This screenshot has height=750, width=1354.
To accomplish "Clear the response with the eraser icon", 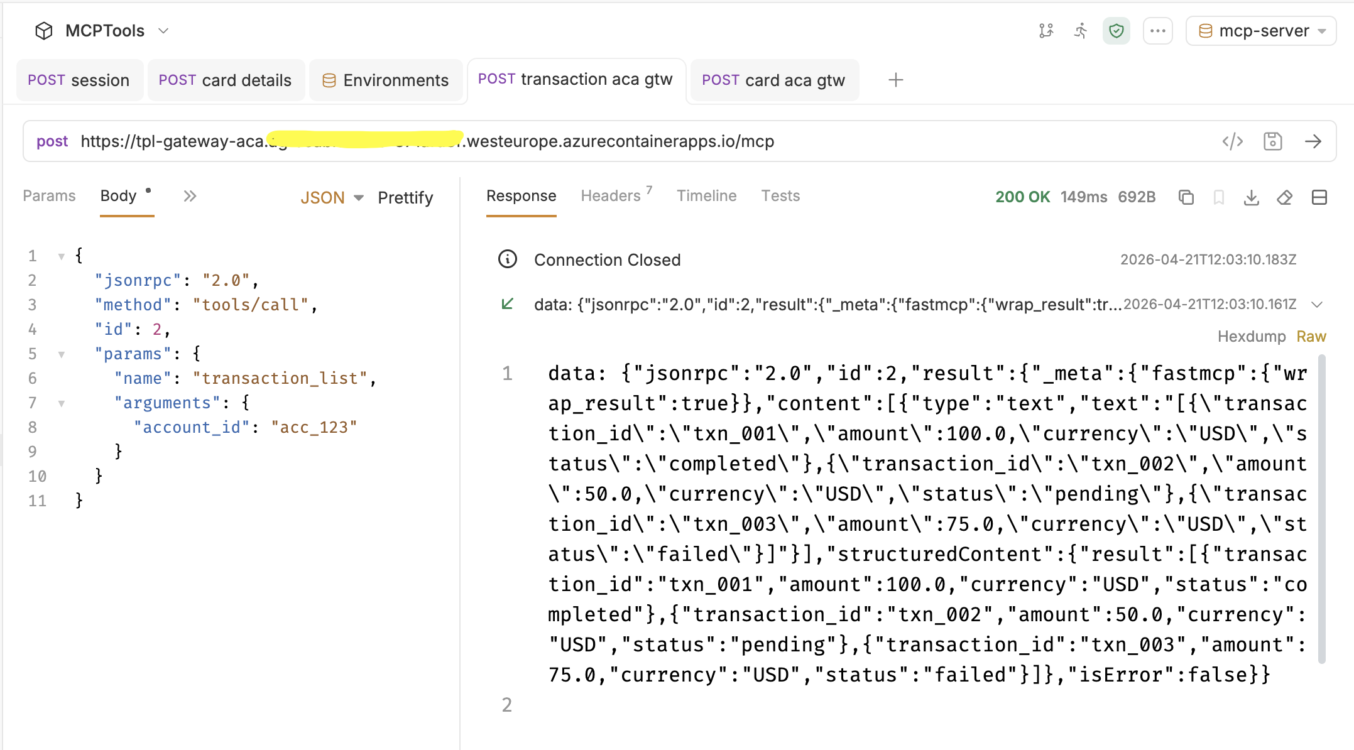I will (x=1285, y=197).
